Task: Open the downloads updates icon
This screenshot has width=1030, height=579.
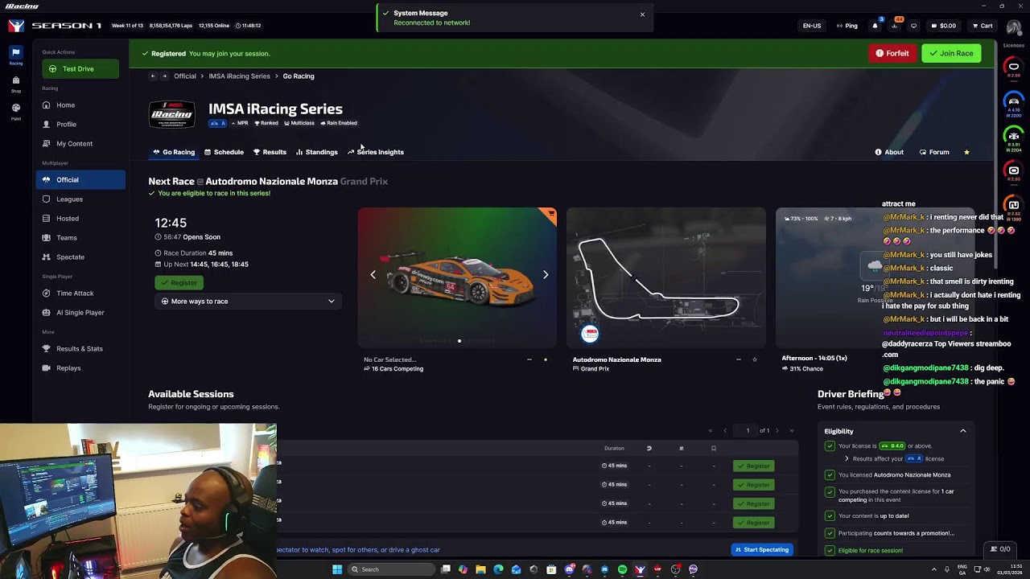Action: point(894,26)
